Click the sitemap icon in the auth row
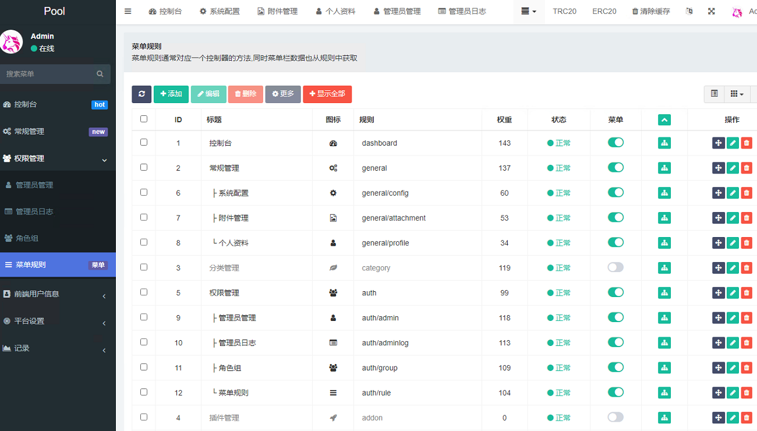Screen dimensions: 757x431 tap(664, 292)
